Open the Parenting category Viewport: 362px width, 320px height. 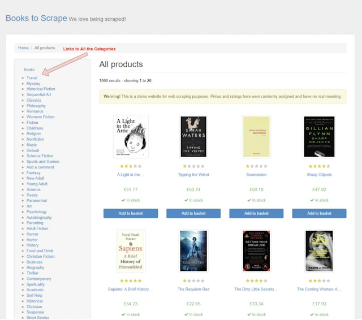pyautogui.click(x=35, y=223)
